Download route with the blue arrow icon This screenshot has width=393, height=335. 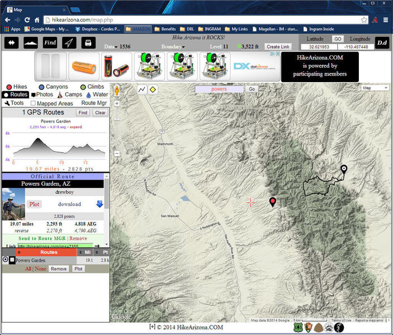pyautogui.click(x=100, y=204)
